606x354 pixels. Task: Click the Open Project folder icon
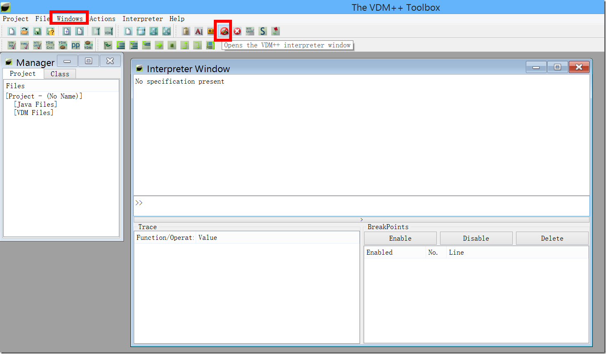tap(24, 31)
